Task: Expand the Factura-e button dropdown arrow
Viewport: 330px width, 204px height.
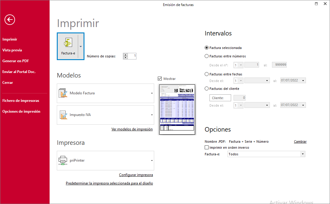Action: pyautogui.click(x=81, y=46)
